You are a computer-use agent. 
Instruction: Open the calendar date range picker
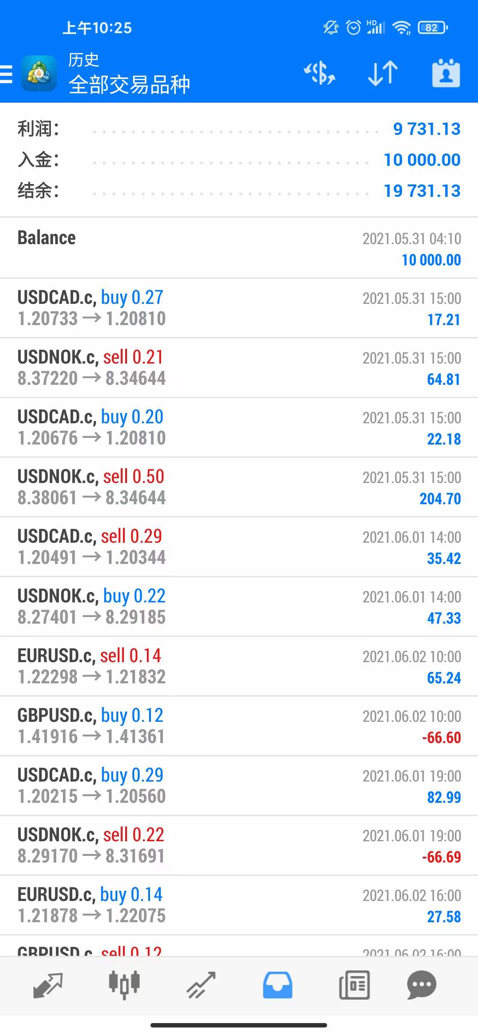tap(446, 73)
